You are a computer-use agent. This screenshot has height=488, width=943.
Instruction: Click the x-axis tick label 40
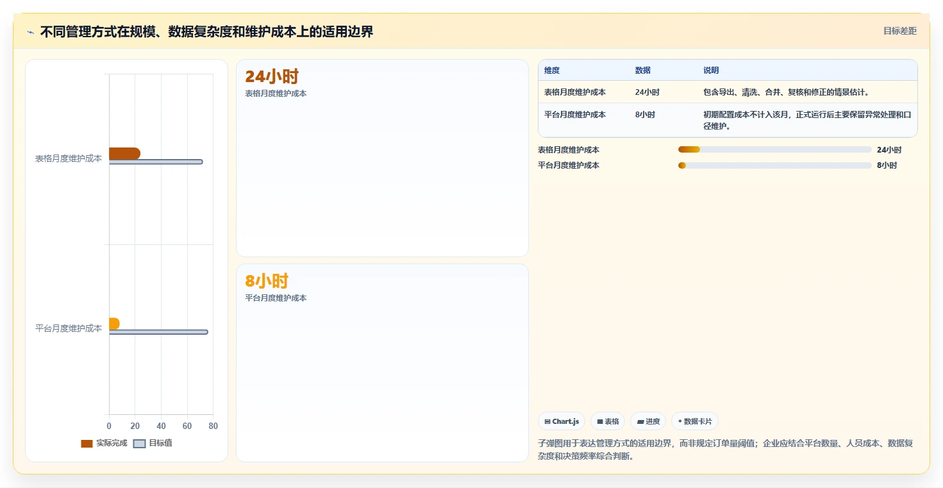(161, 426)
